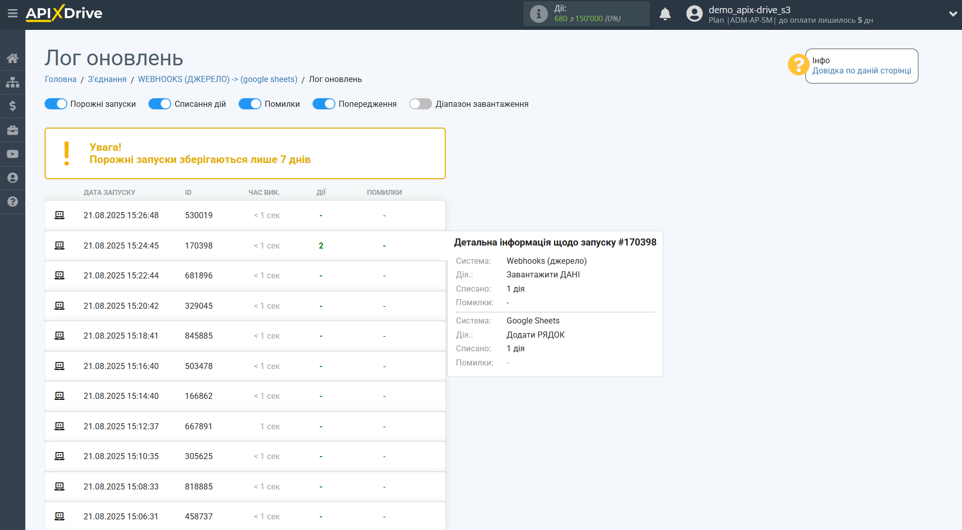Click run icon for launch 305625
Image resolution: width=962 pixels, height=530 pixels.
point(59,456)
